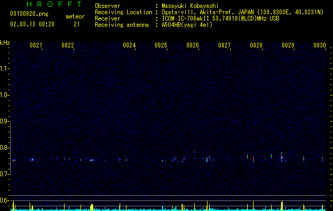Click the 0.7 kHz axis label

point(5,174)
